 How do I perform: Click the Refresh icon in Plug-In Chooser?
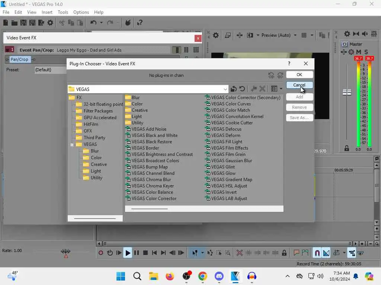[x=242, y=89]
